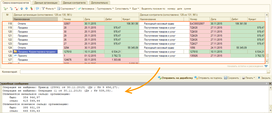The width and height of the screenshot is (272, 113).
Task: Move selected row down with blue arrow
Action: tap(27, 8)
